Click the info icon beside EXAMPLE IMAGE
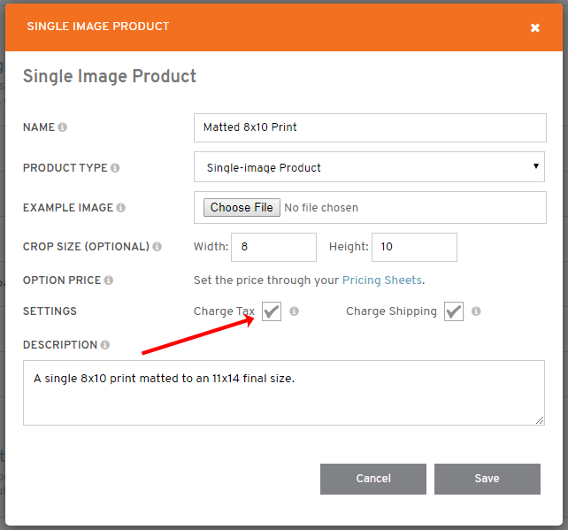This screenshot has width=568, height=530. 121,208
